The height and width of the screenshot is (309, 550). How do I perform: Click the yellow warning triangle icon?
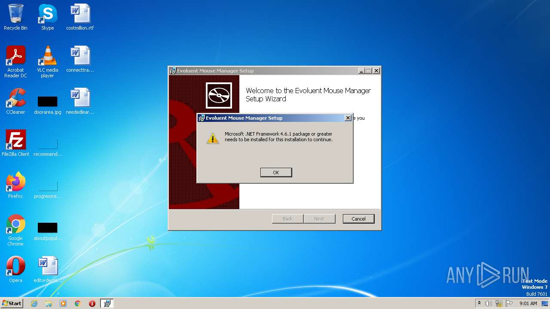pos(213,138)
